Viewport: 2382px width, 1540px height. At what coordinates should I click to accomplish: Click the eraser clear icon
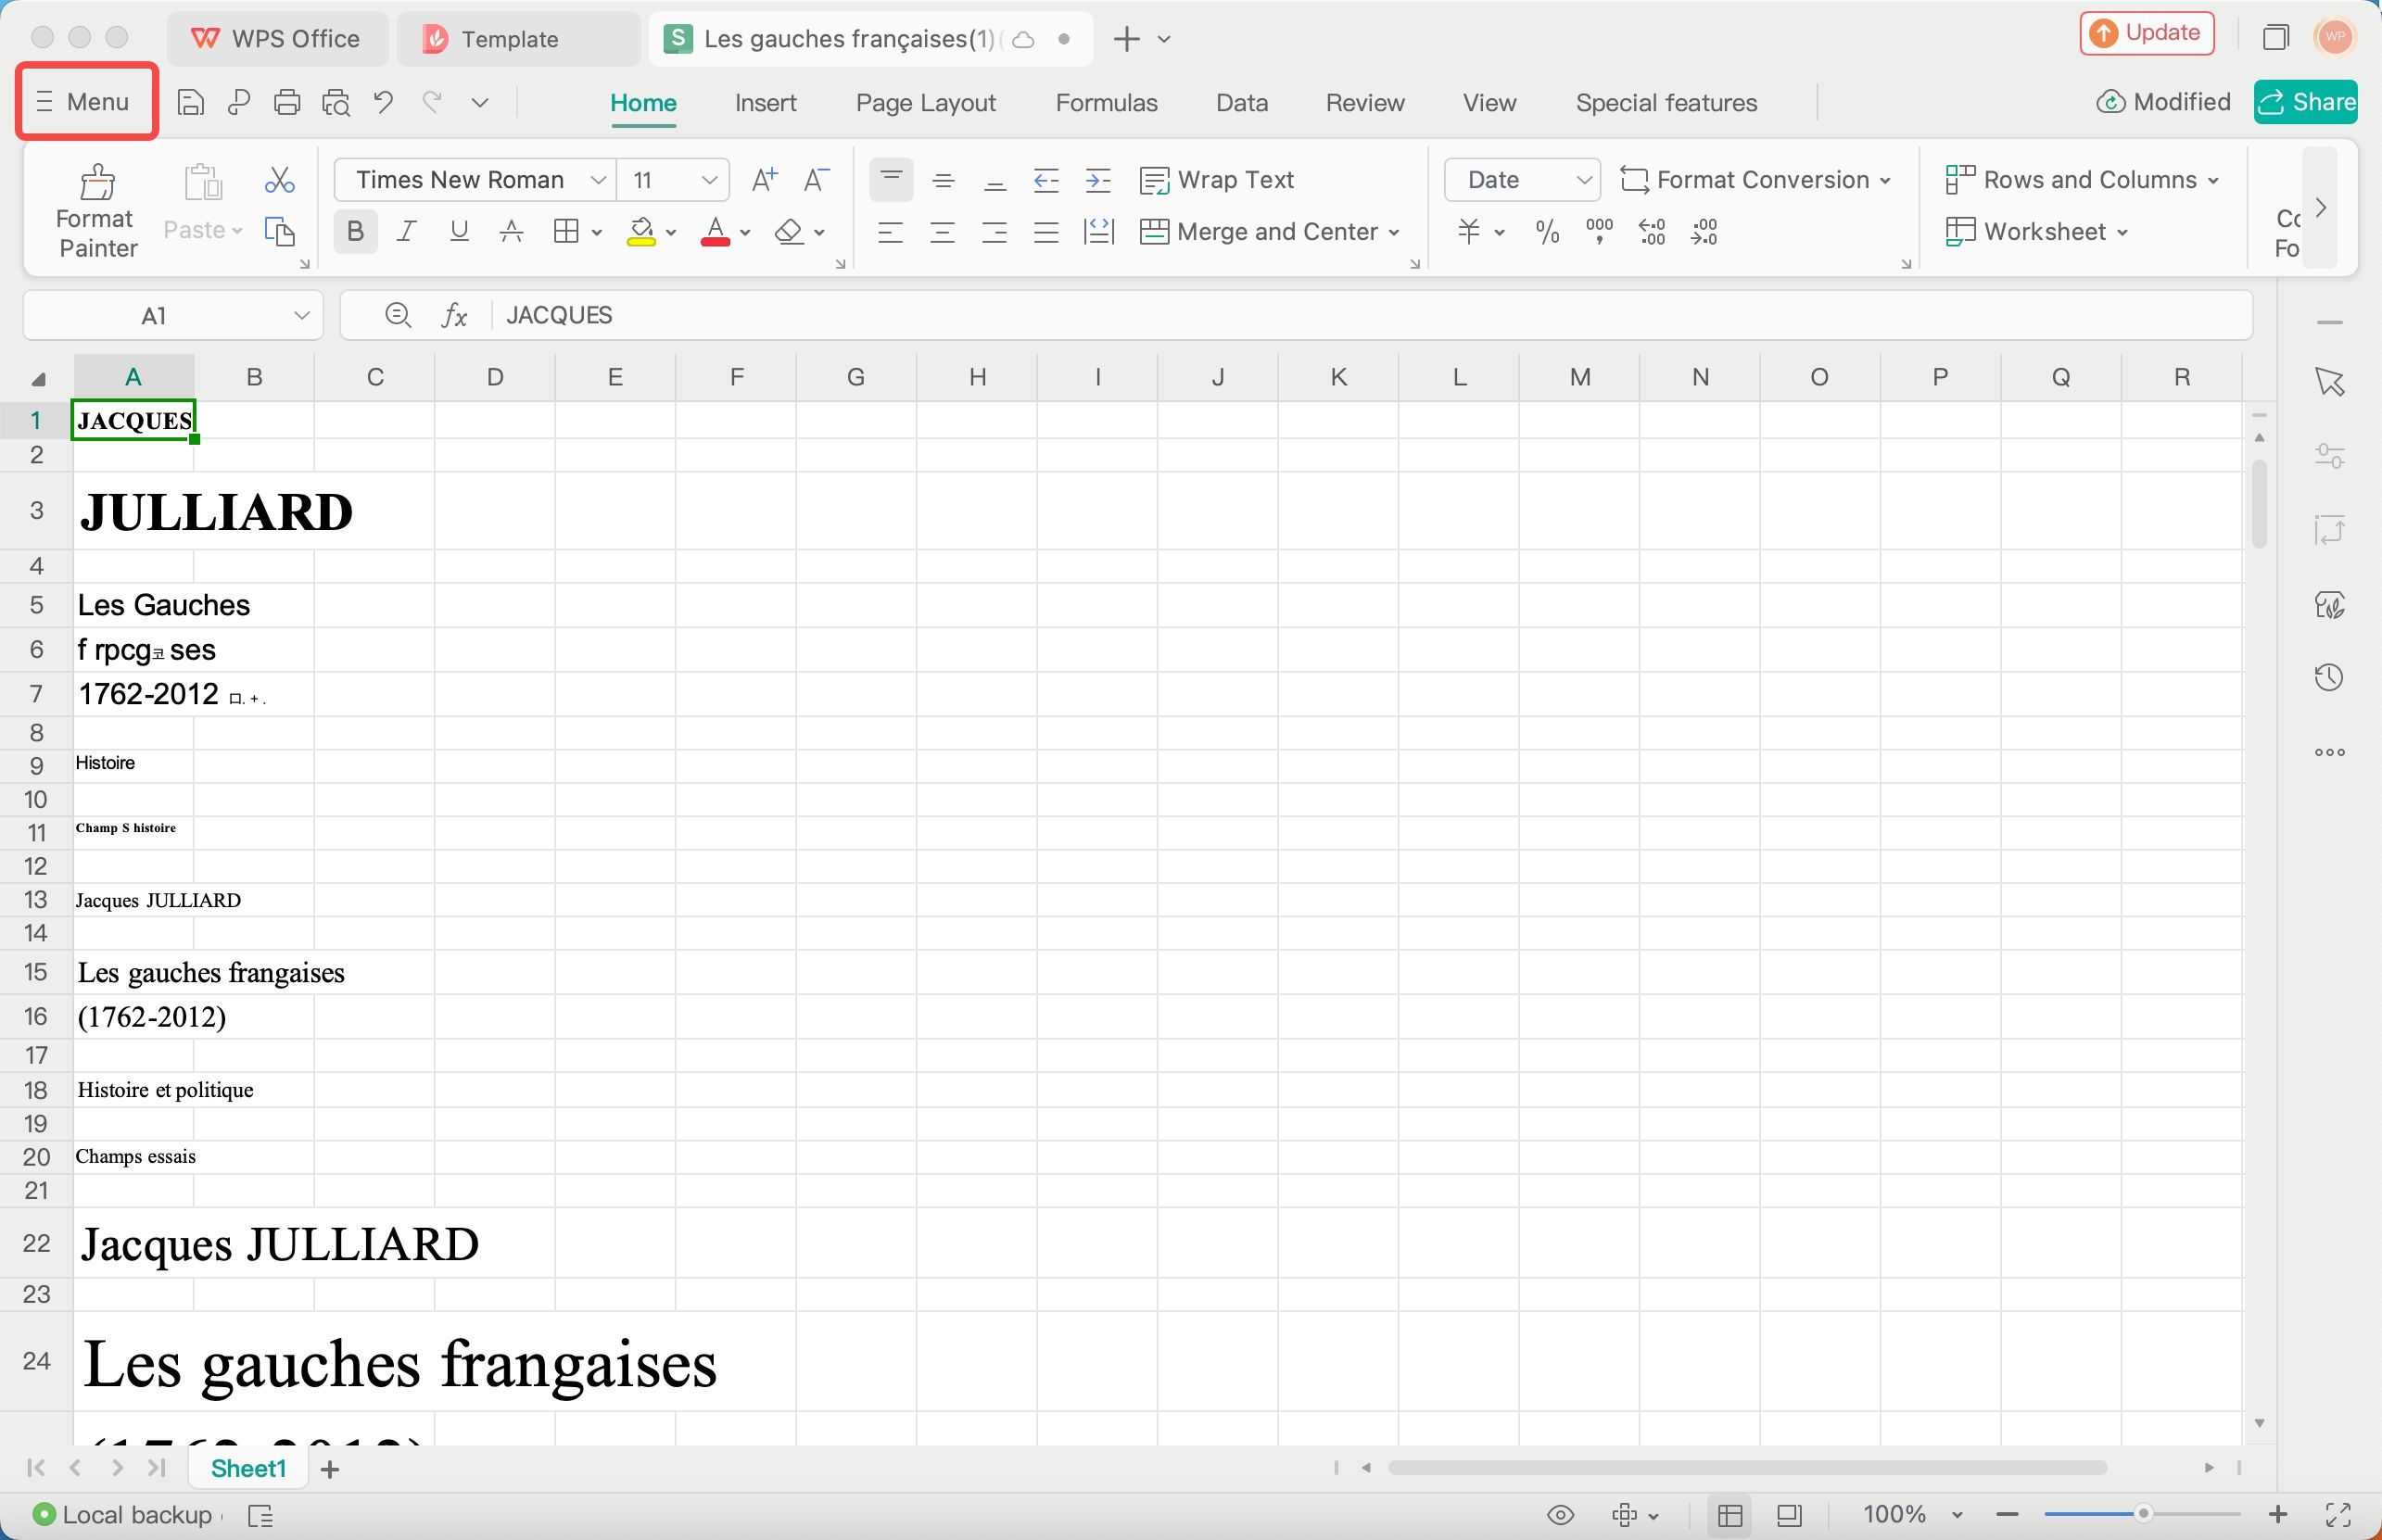click(x=789, y=232)
